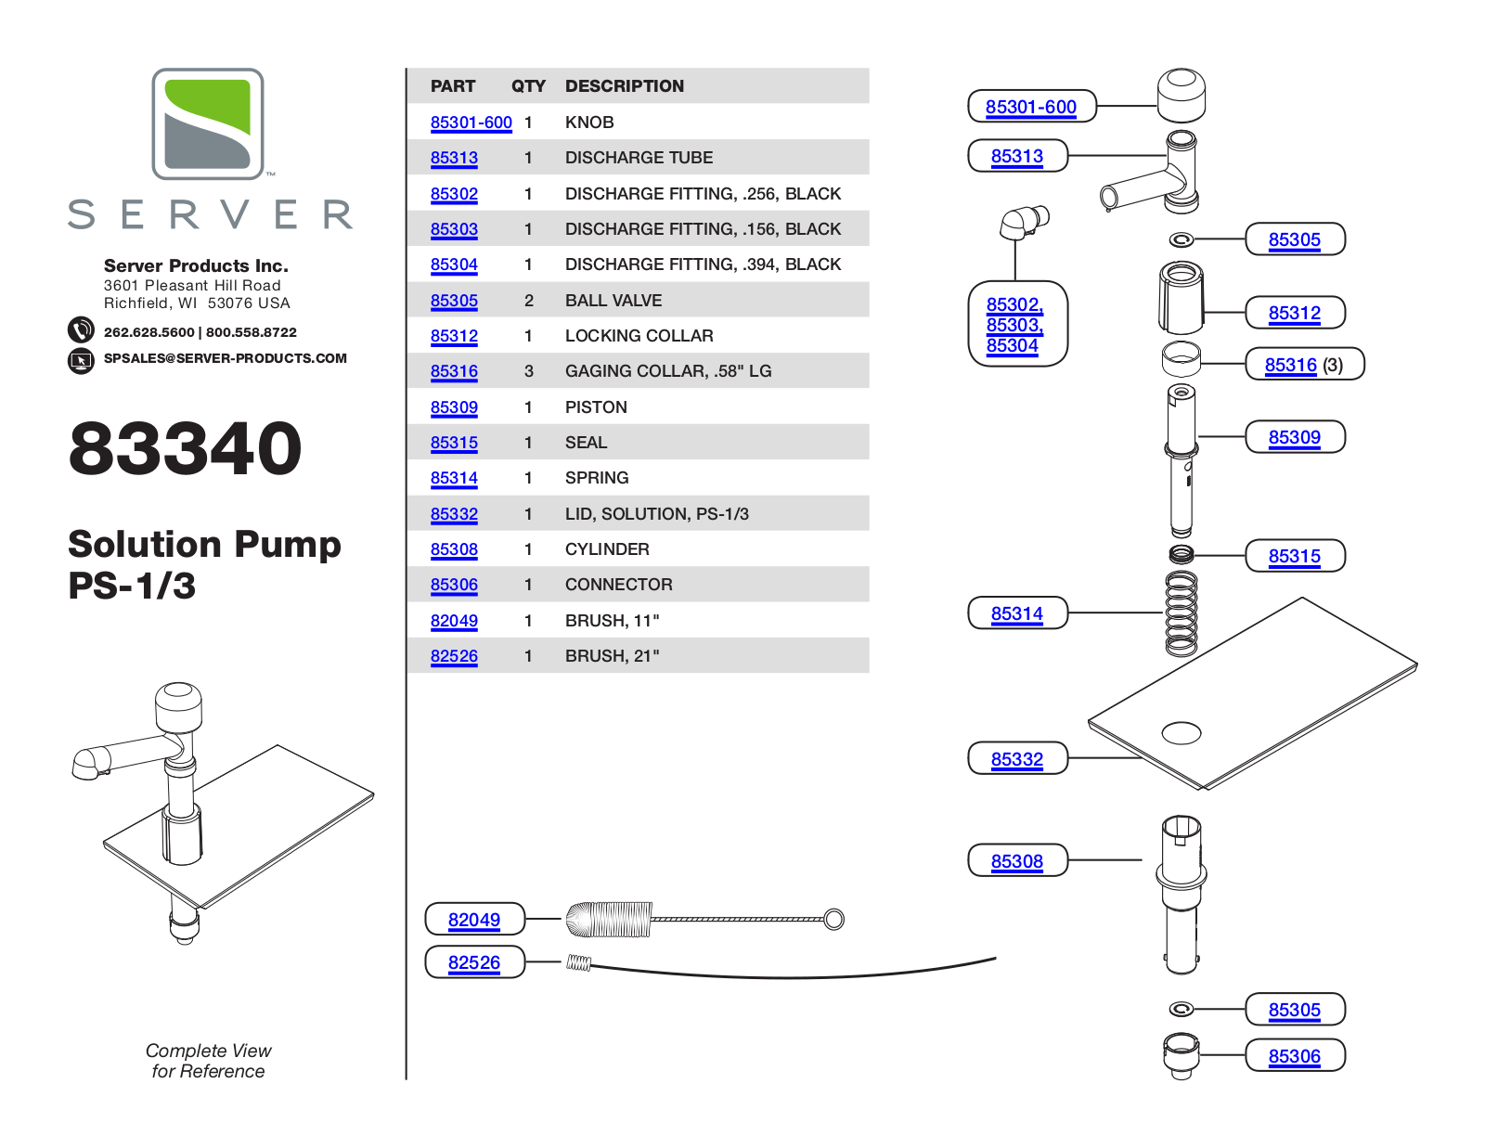Click the 85314 callout beside spring
This screenshot has height=1148, width=1485.
pyautogui.click(x=1017, y=613)
